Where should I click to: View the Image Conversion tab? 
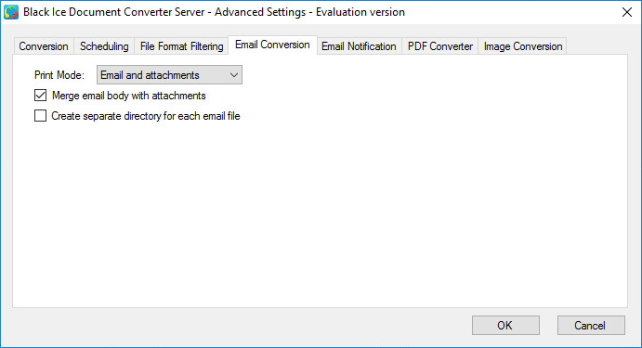[523, 46]
